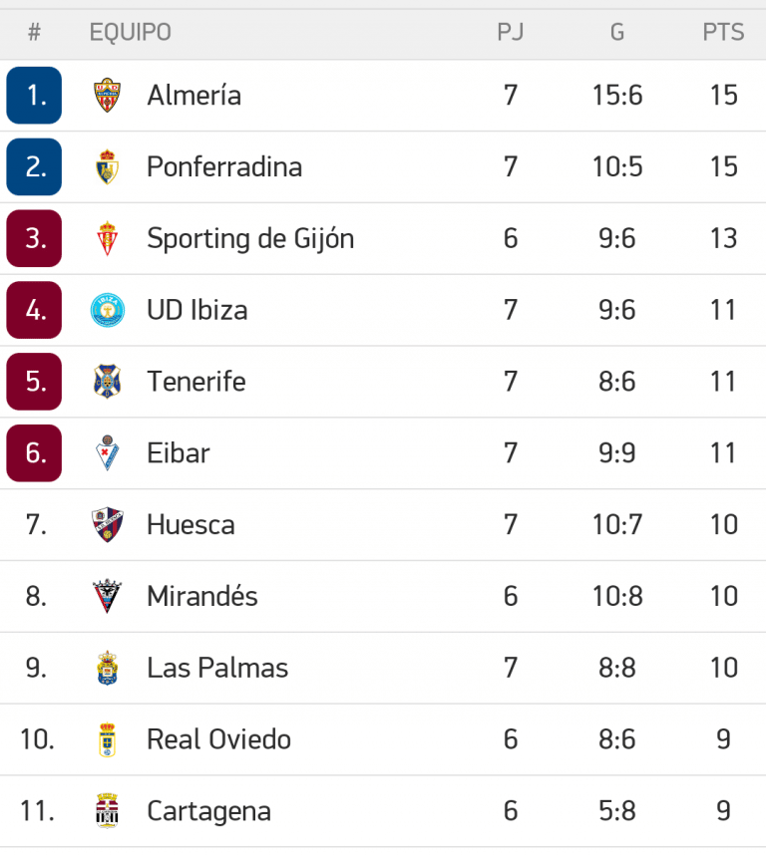Click the Ponferradina club crest

(x=107, y=167)
